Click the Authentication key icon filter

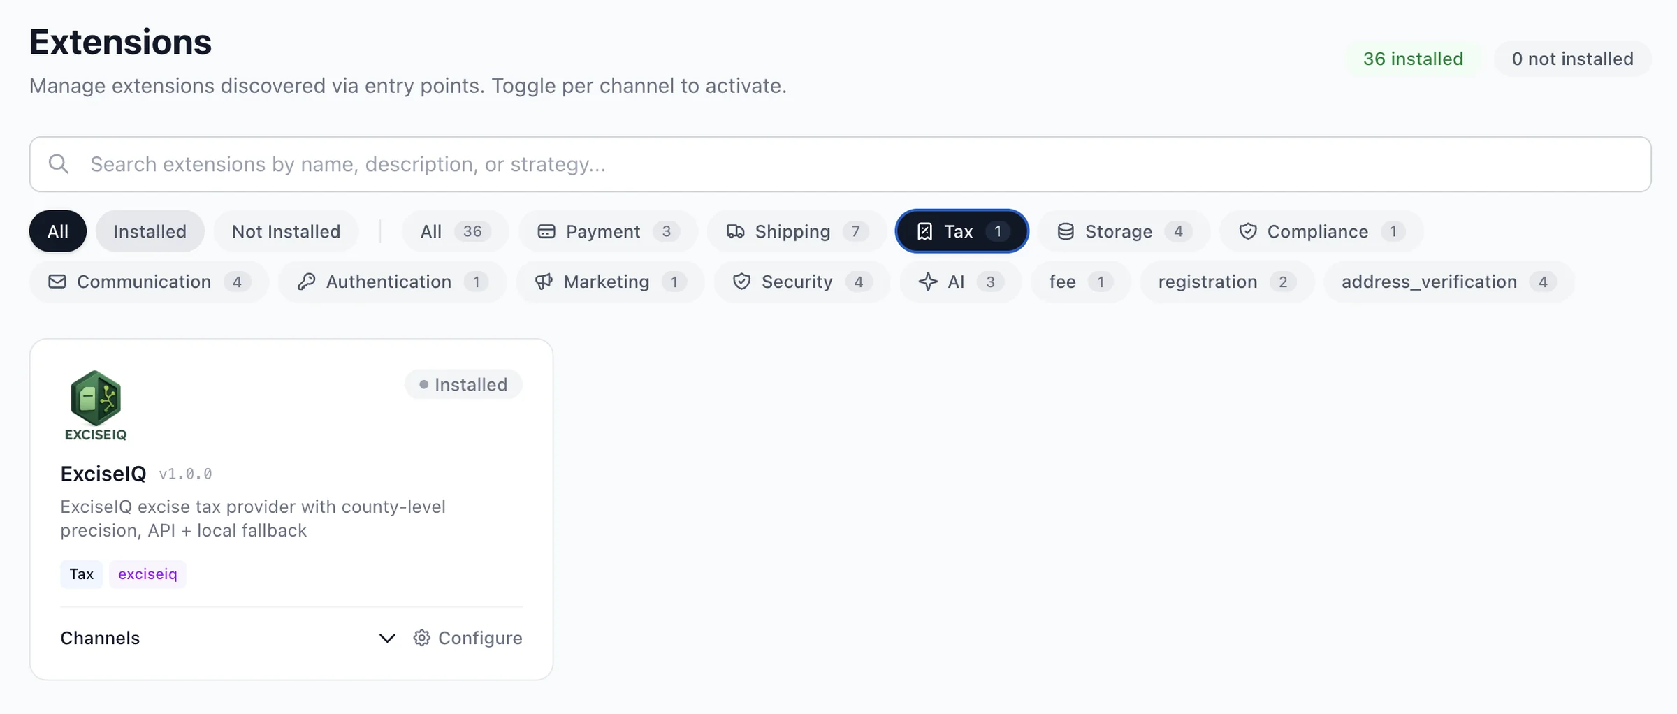306,282
